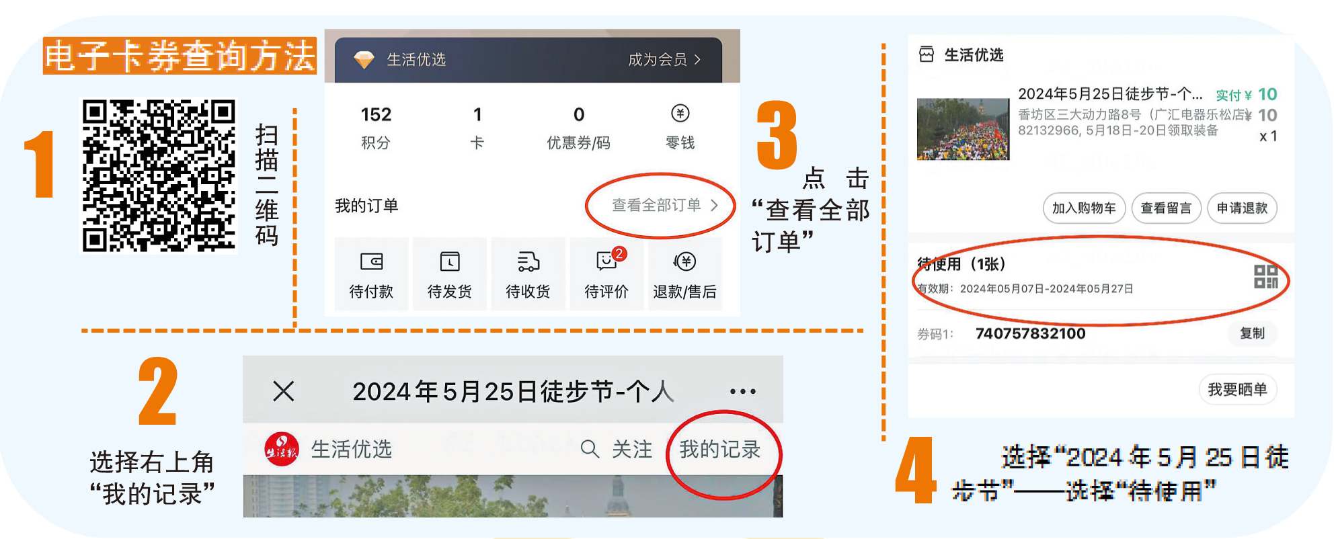This screenshot has height=539, width=1336.
Task: Click the 申请退款 button
Action: [1242, 208]
